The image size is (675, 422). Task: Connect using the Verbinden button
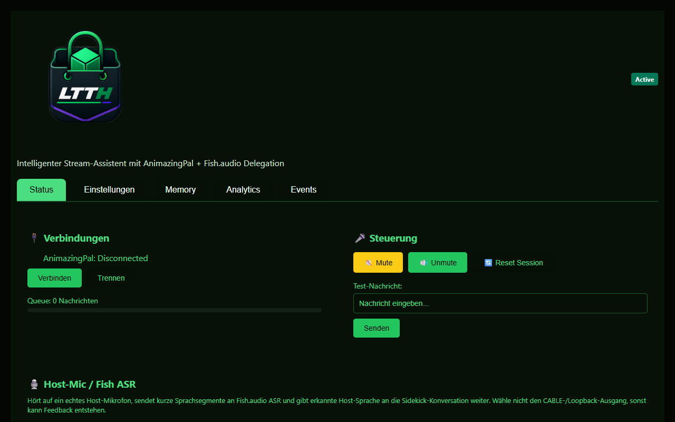tap(54, 278)
